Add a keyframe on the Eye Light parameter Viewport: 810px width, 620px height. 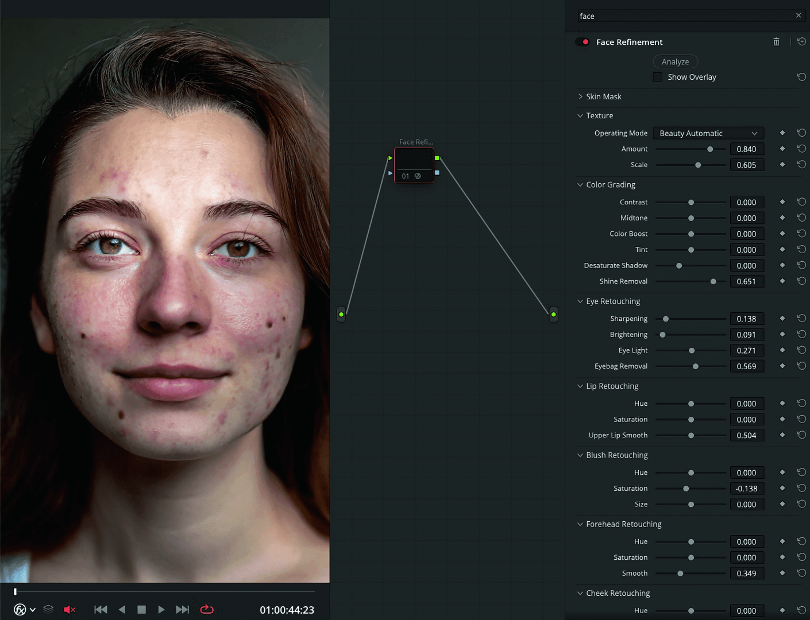coord(782,350)
